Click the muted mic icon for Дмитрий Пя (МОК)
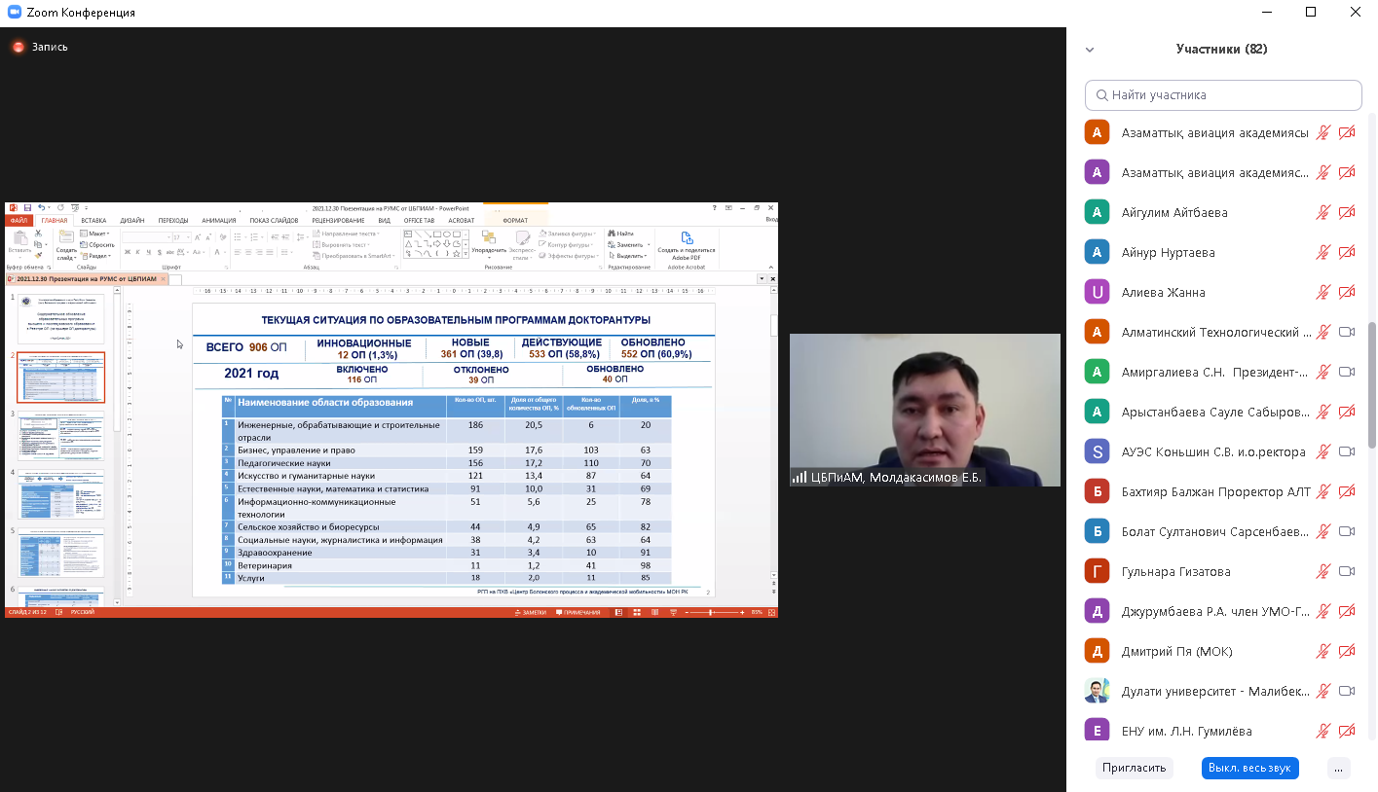 coord(1322,651)
